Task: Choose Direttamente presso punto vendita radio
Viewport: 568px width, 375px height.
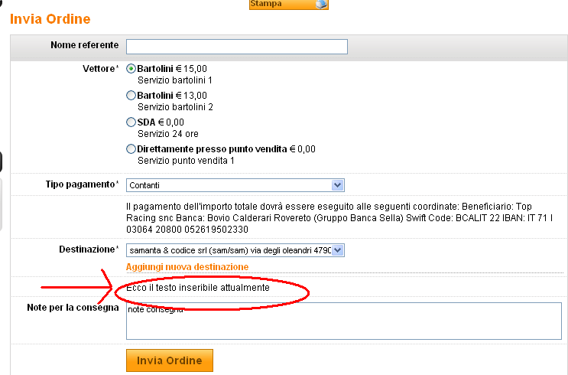Action: coord(131,149)
